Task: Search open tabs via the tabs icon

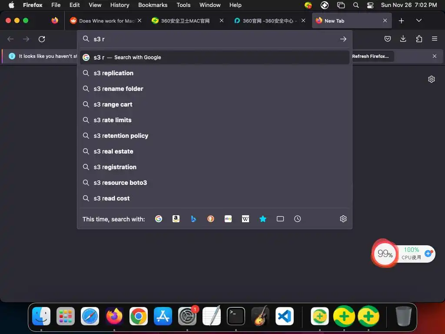Action: click(x=280, y=219)
